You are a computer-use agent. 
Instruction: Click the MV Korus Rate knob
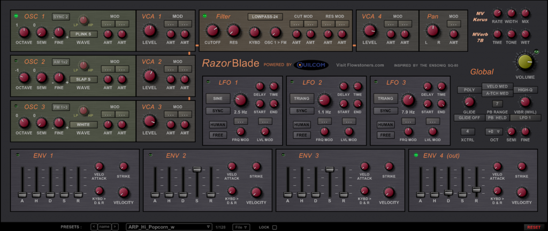coord(497,13)
